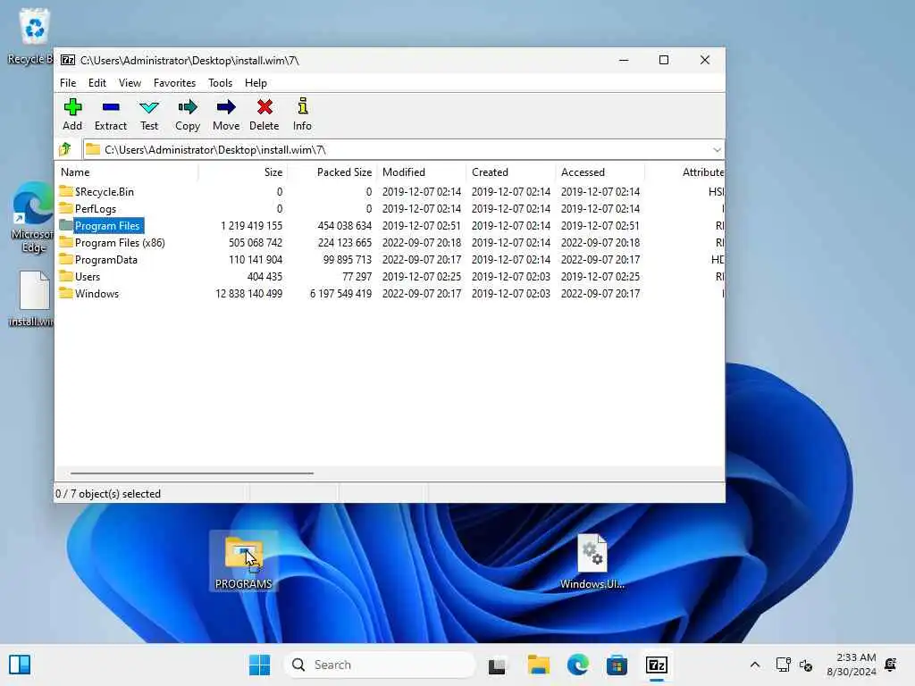Select the Recycle Bin desktop icon

coord(32,36)
